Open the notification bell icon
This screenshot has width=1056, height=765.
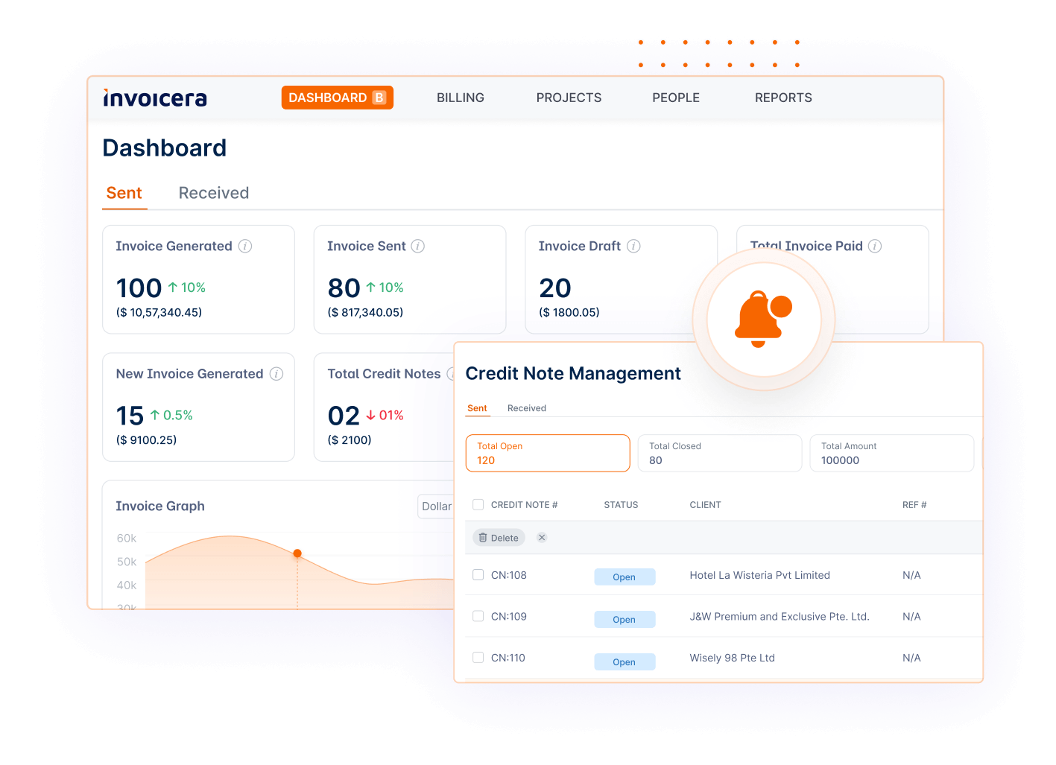pyautogui.click(x=763, y=319)
